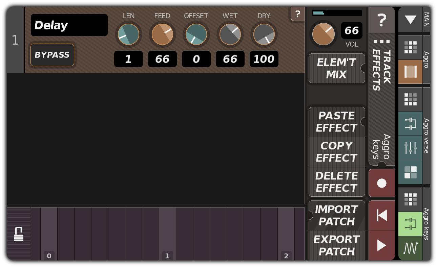The width and height of the screenshot is (437, 267).
Task: Open the mixer sliders icon on Aggro verse
Action: pyautogui.click(x=410, y=148)
